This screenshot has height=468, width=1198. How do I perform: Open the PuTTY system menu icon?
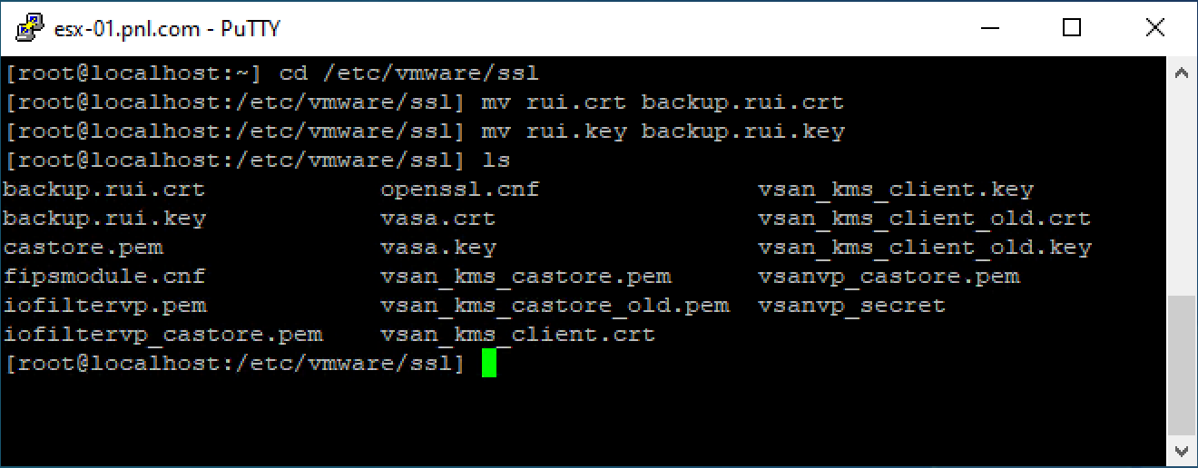(28, 28)
